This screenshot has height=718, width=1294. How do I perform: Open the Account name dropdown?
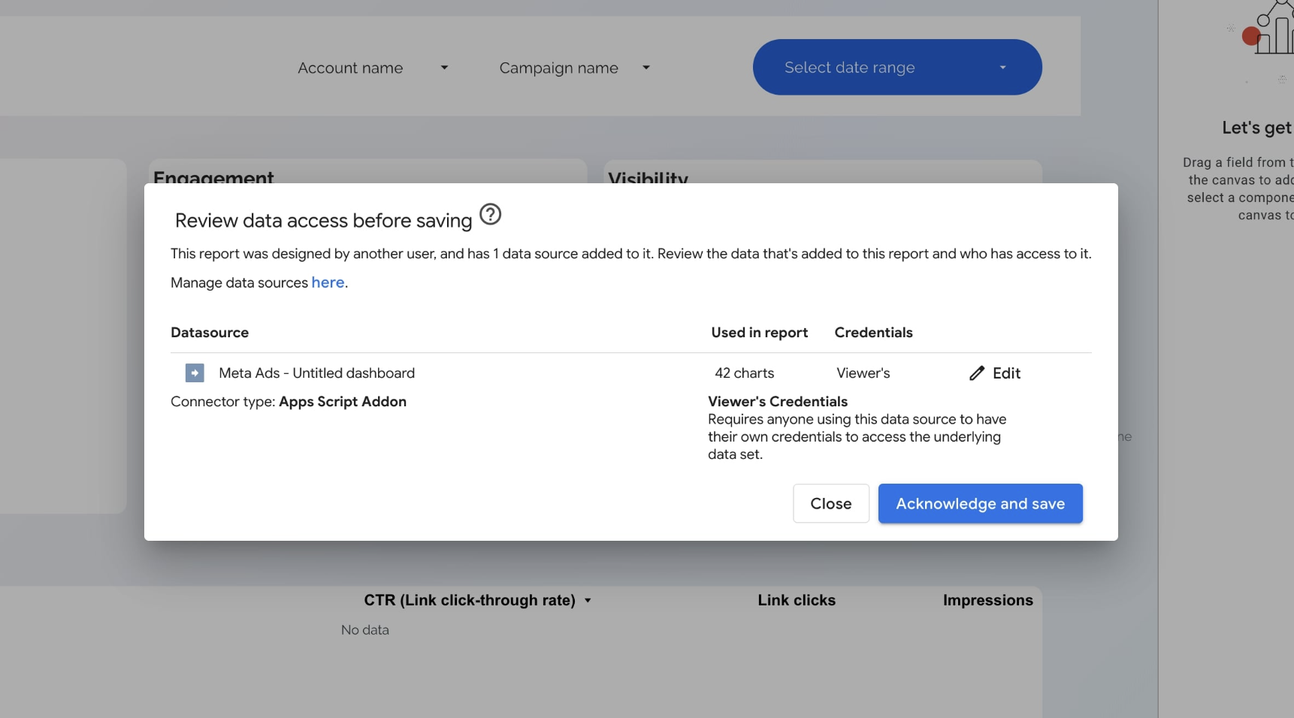(x=373, y=68)
